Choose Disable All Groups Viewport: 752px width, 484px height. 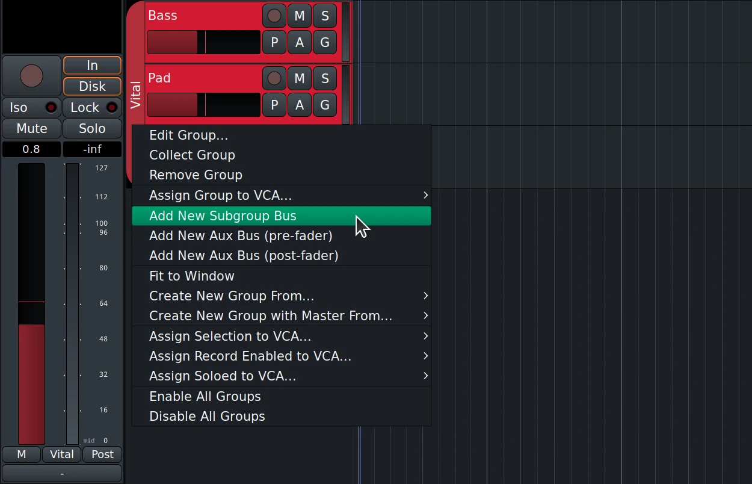tap(282, 417)
